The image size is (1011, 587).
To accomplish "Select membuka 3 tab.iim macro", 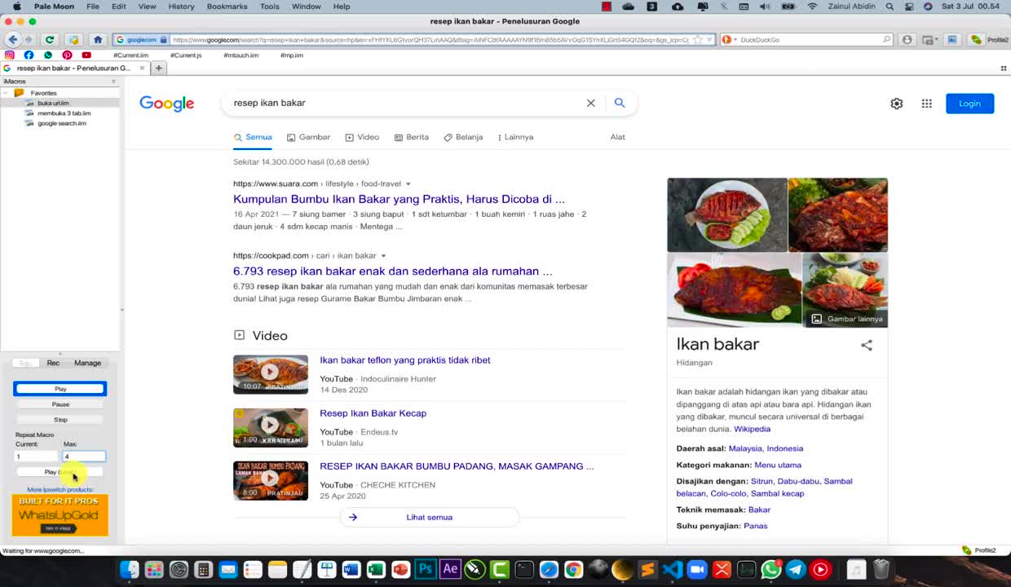I will [x=64, y=113].
